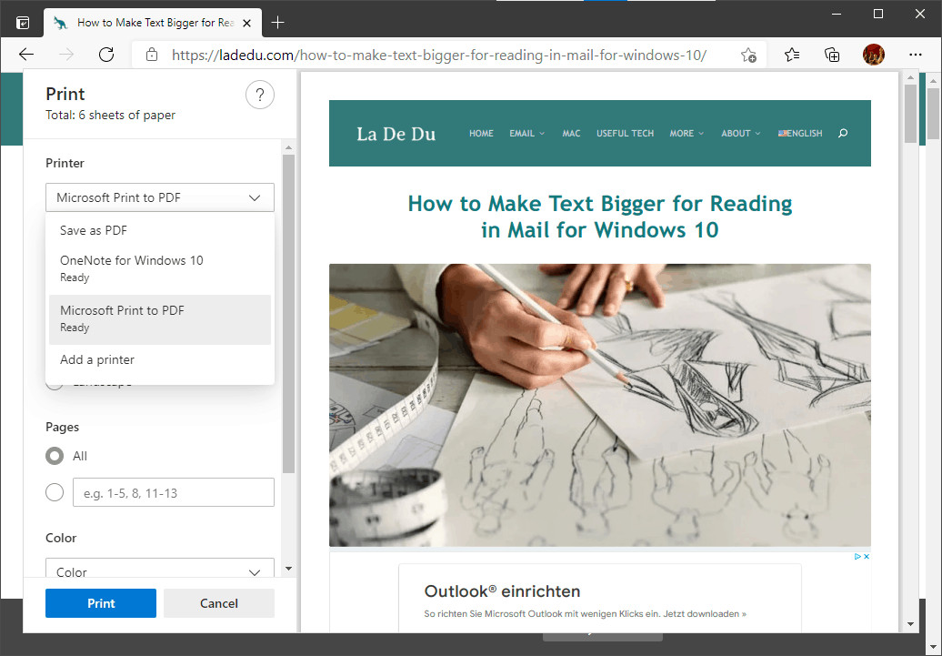Screen dimensions: 942x656
Task: Select Add a printer option
Action: tap(160, 359)
